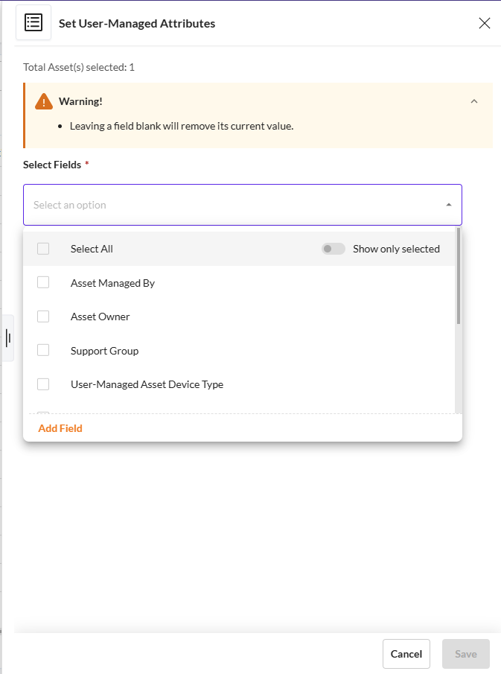Click the Select Fields dropdown caret arrow
This screenshot has width=501, height=674.
[449, 205]
